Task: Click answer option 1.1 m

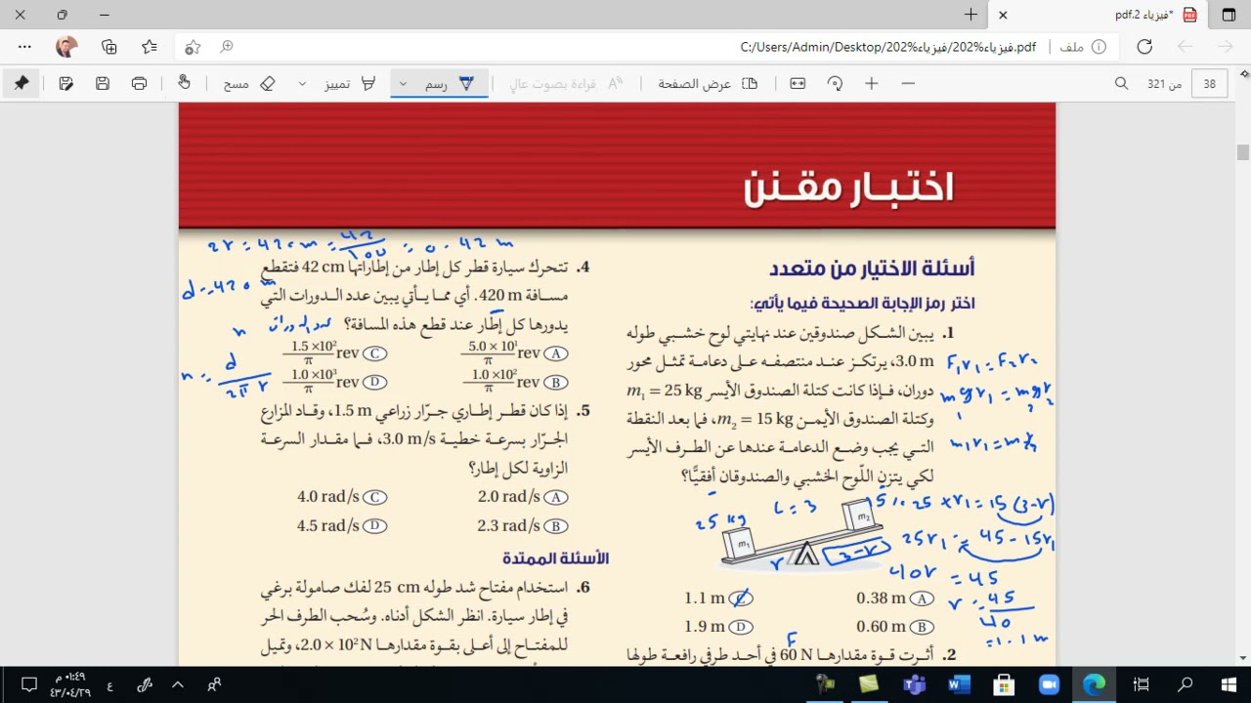Action: point(705,598)
